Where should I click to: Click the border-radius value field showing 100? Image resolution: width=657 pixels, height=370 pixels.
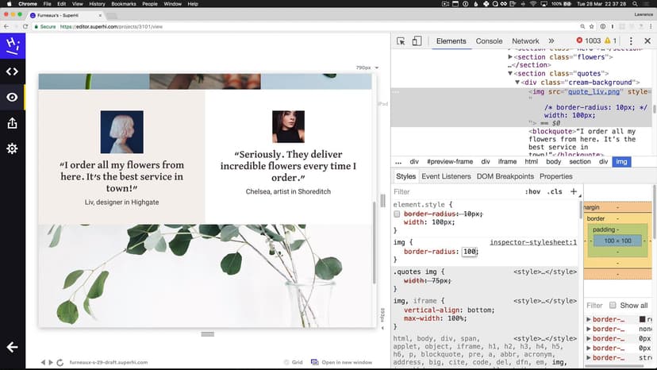(470, 252)
